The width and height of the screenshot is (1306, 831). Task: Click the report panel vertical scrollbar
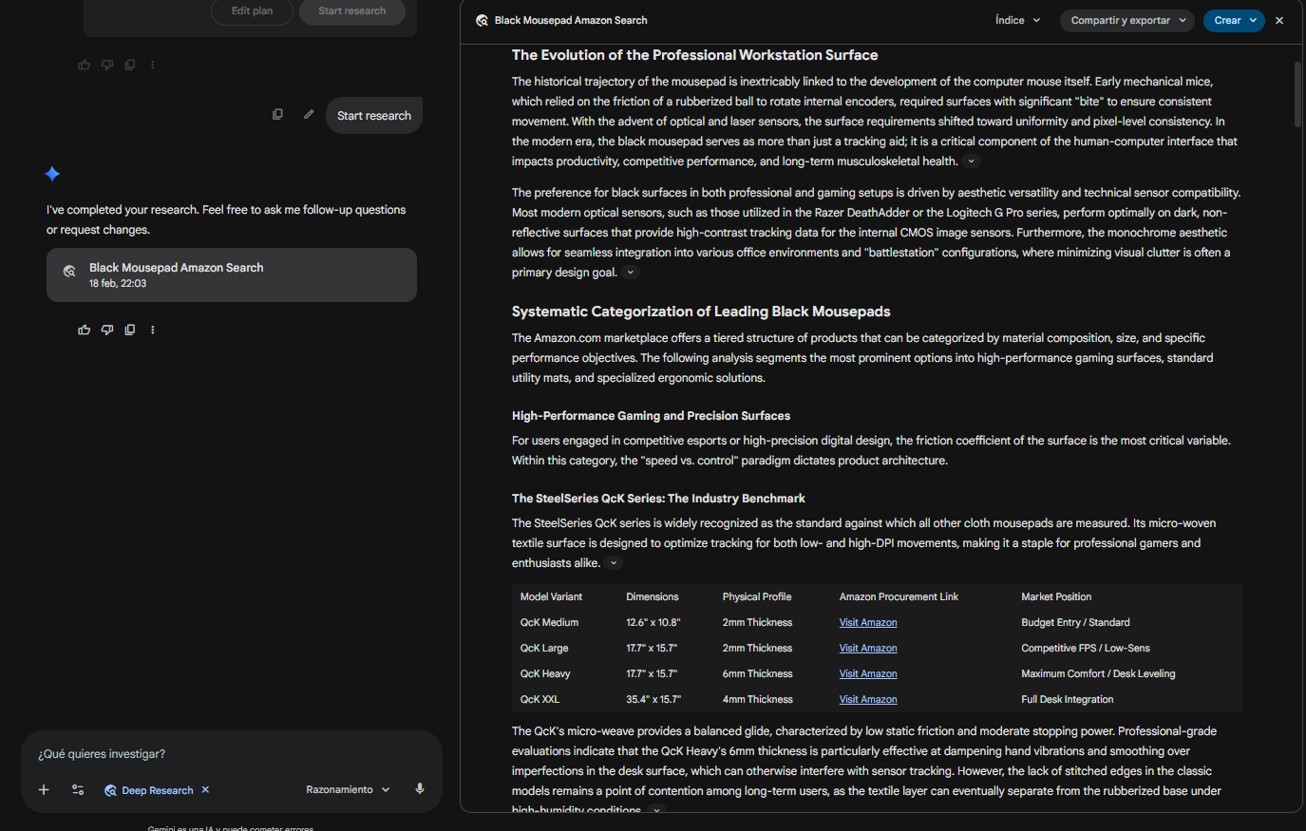[1297, 95]
